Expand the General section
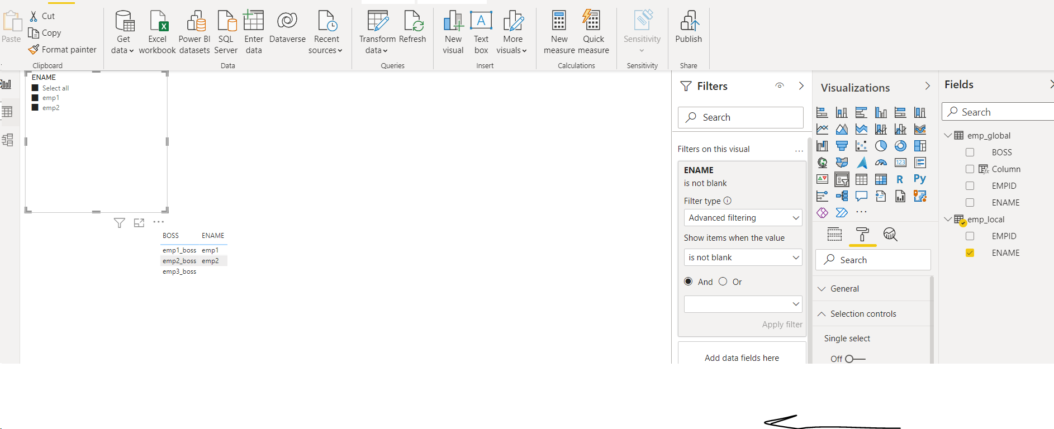Viewport: 1054px width, 429px height. pyautogui.click(x=822, y=289)
